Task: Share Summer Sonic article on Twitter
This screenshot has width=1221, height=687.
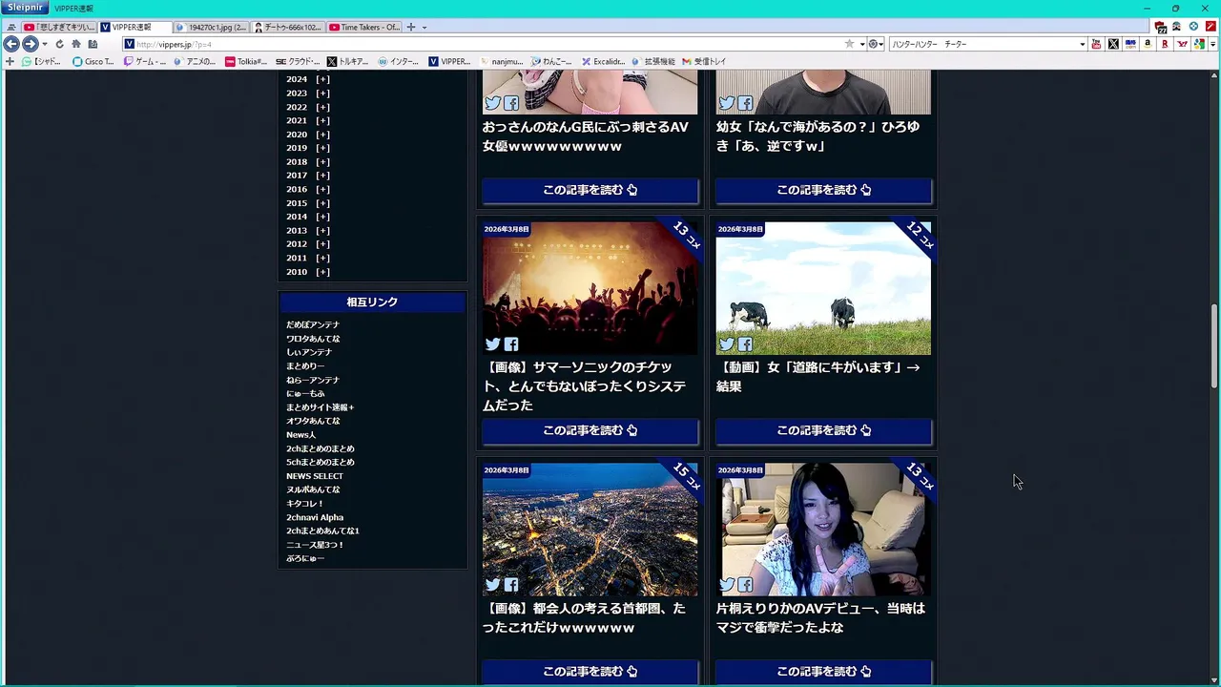Action: click(x=492, y=344)
